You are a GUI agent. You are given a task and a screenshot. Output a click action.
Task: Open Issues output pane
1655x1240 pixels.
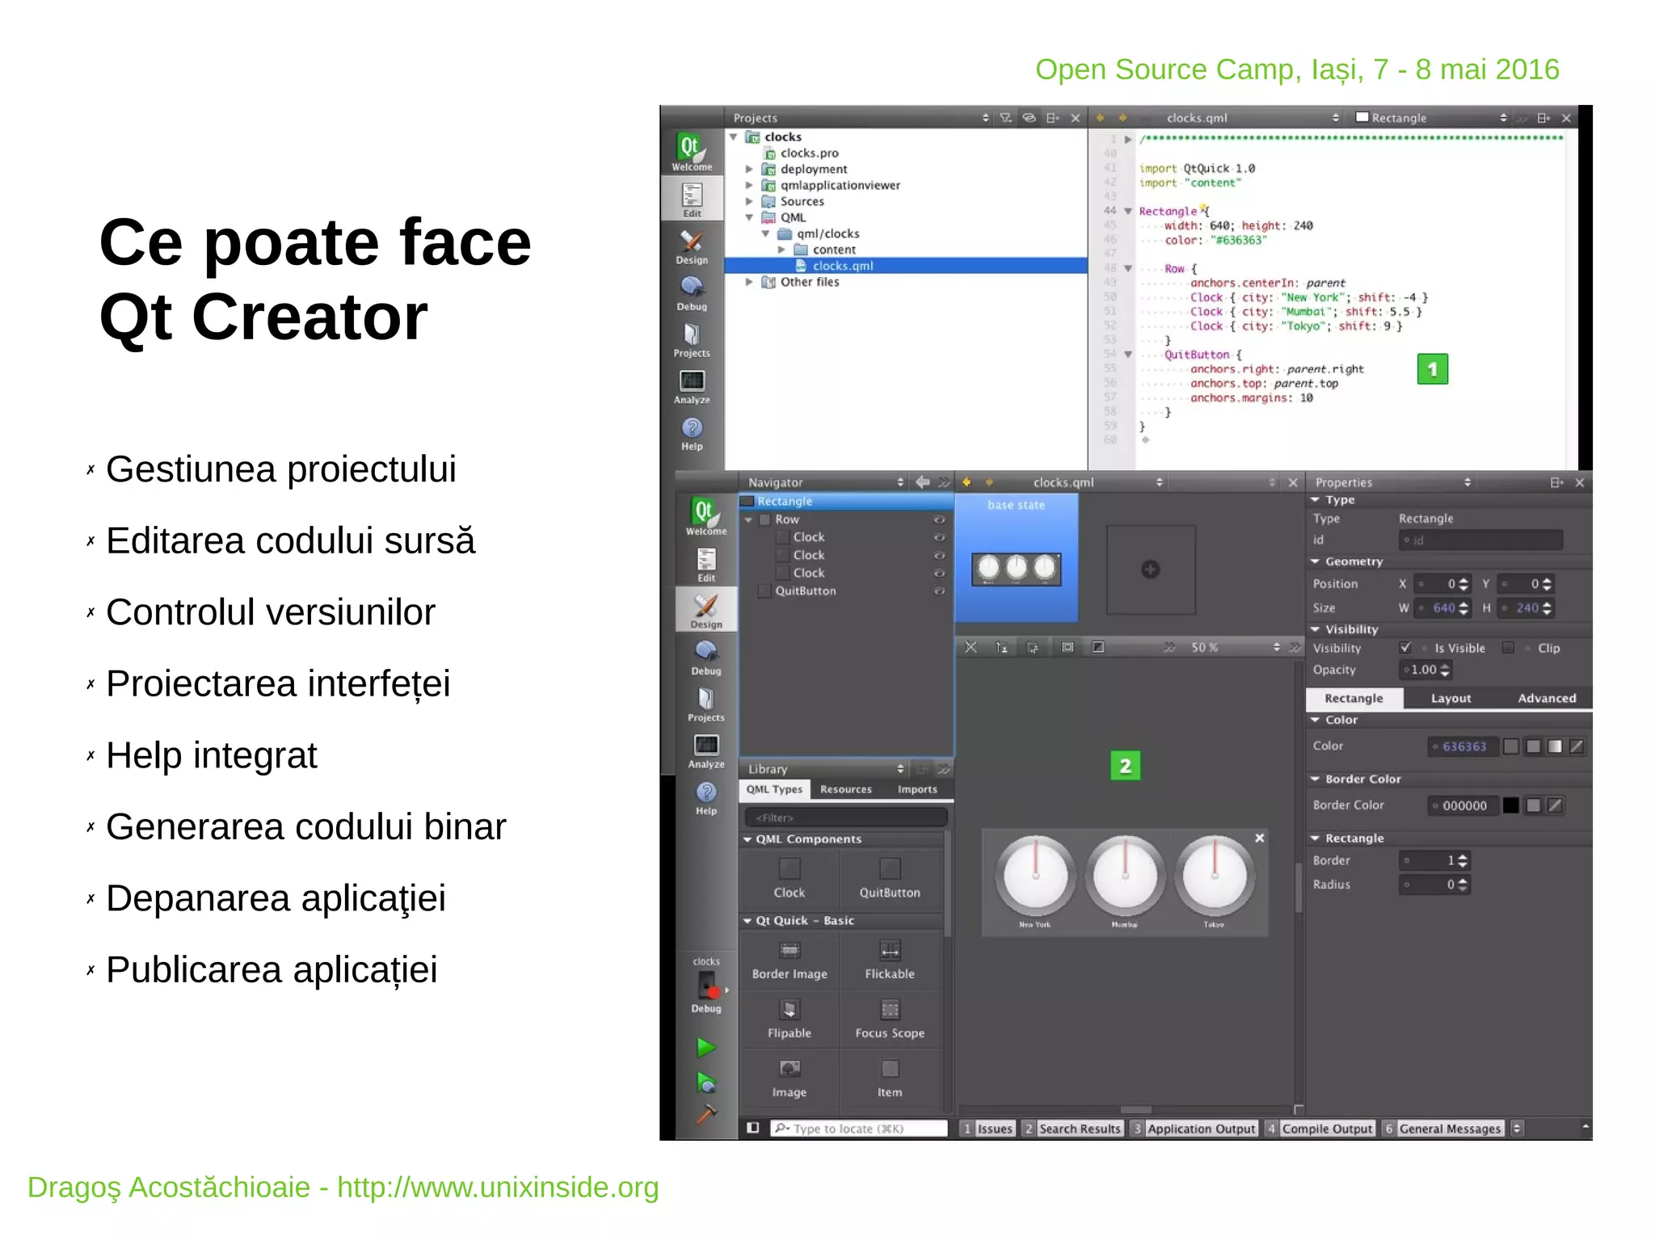987,1129
